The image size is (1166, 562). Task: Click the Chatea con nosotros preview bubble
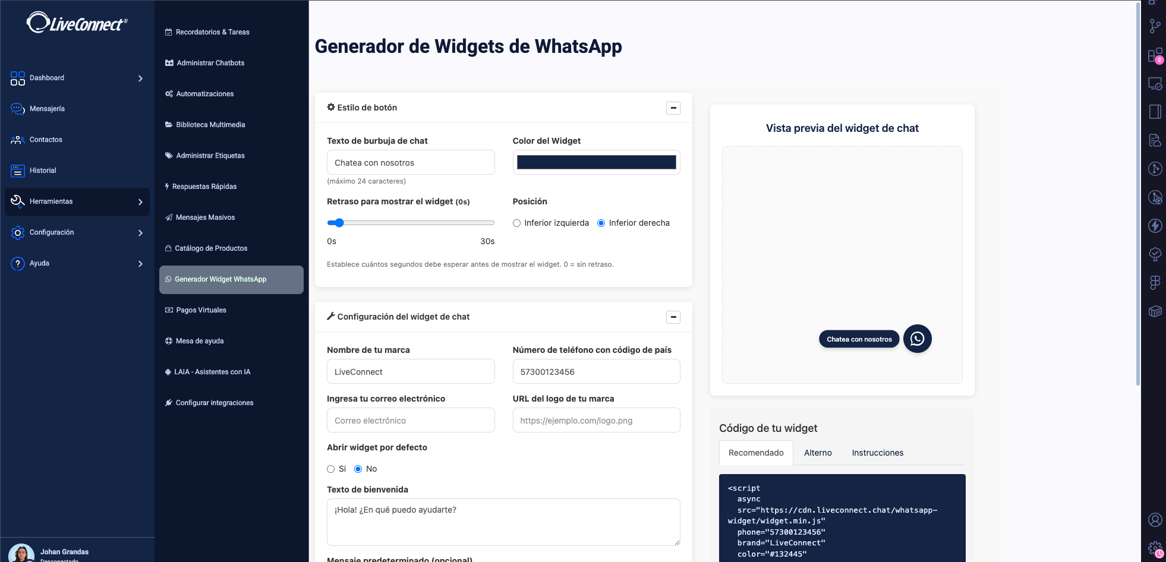[x=859, y=339]
